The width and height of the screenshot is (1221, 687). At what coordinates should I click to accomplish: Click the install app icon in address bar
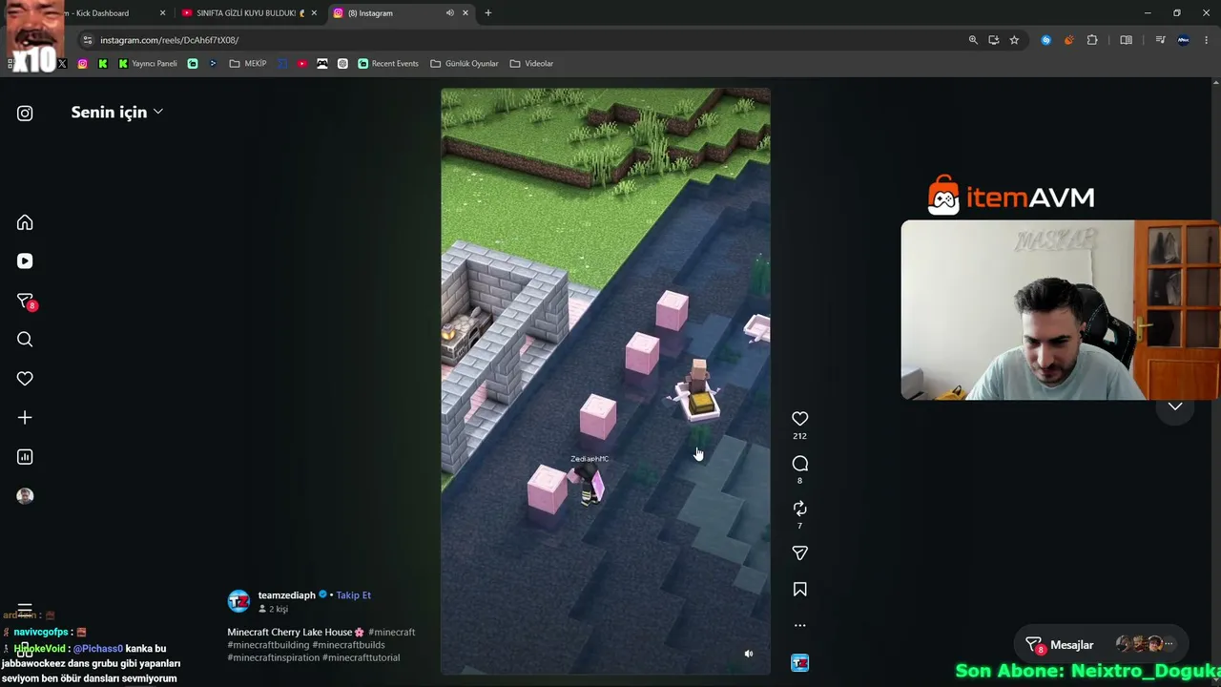(994, 40)
